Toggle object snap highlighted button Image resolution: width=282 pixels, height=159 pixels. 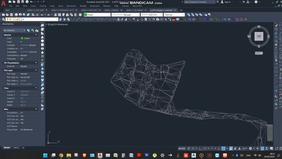pyautogui.click(x=223, y=148)
